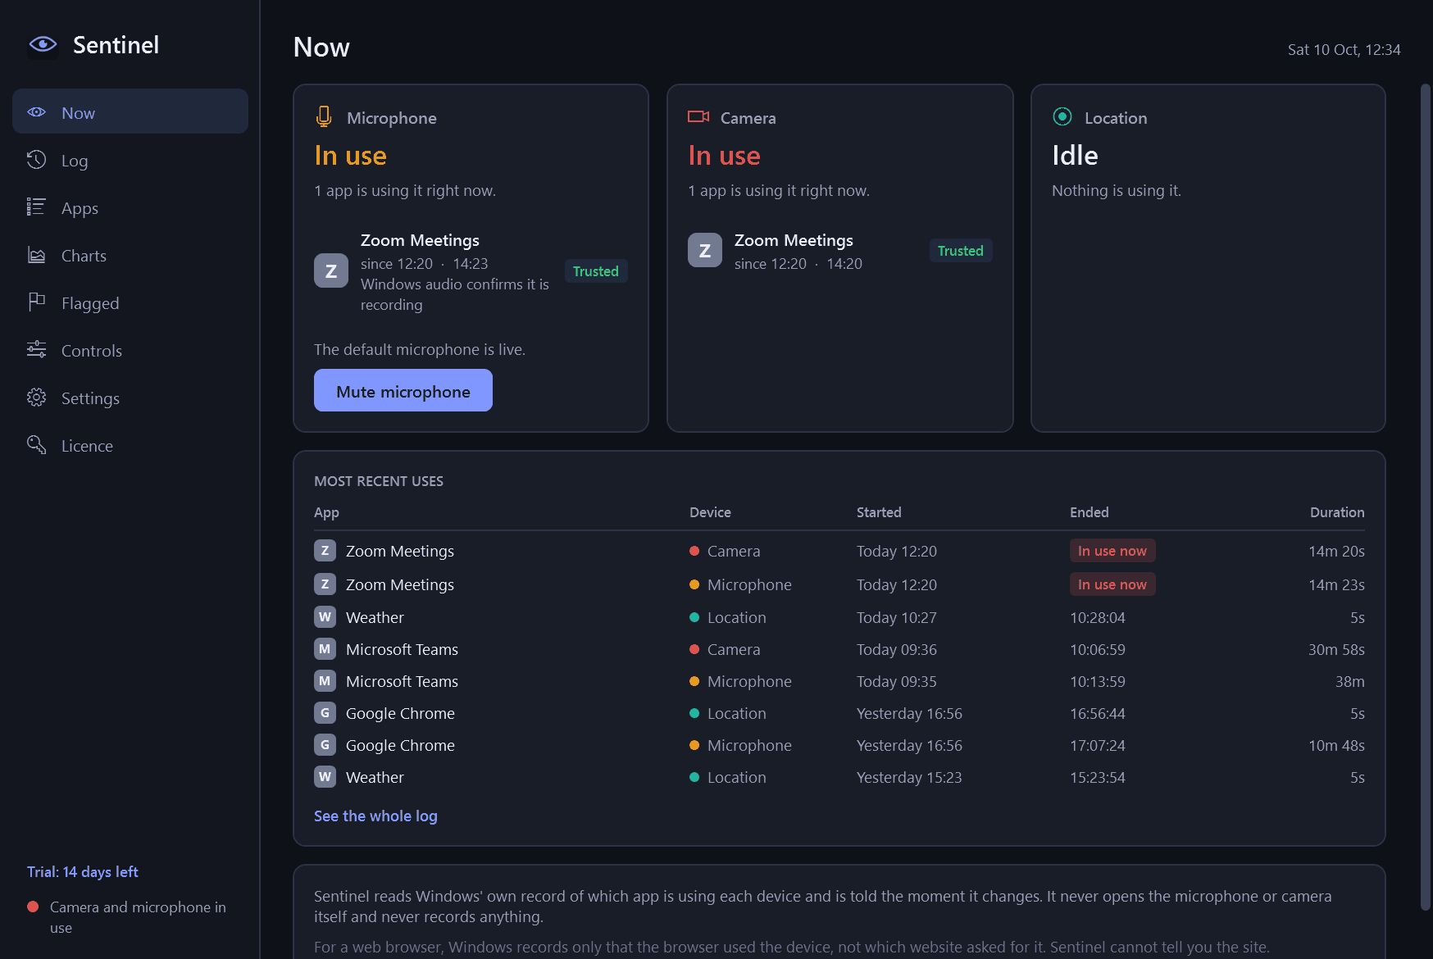Click Trusted badge in Camera card

961,251
